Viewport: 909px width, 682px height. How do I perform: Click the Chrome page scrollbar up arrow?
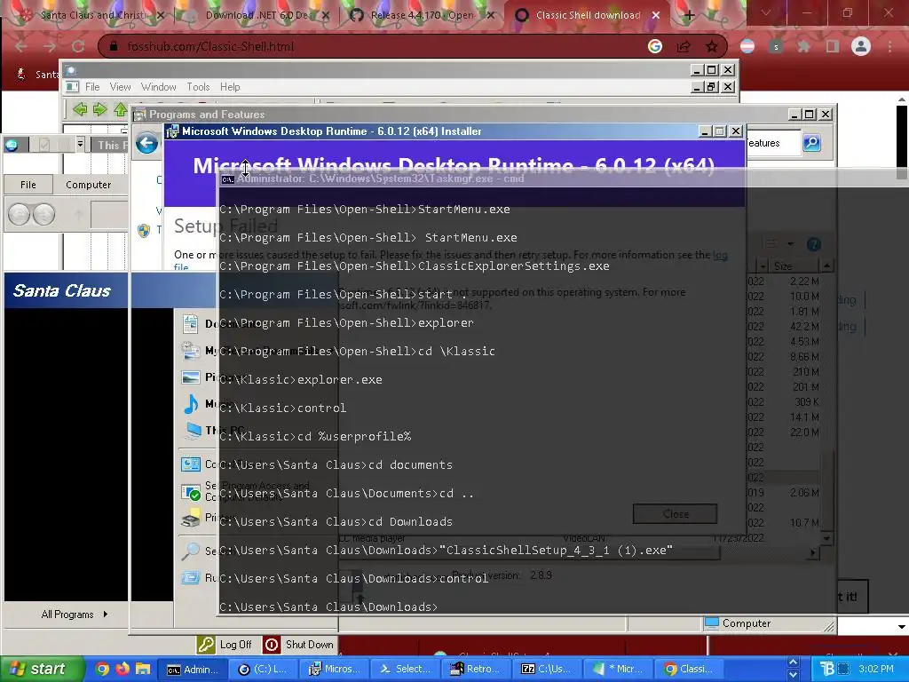click(902, 99)
